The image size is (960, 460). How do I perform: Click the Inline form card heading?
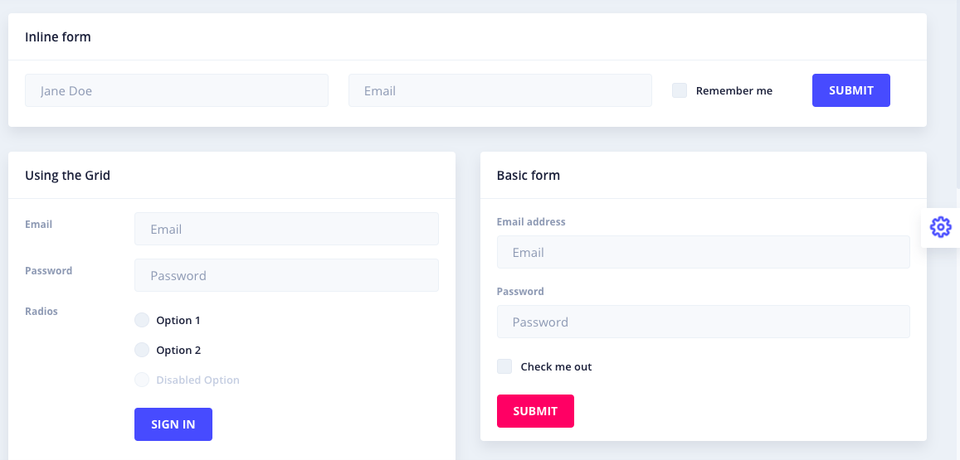pyautogui.click(x=57, y=36)
